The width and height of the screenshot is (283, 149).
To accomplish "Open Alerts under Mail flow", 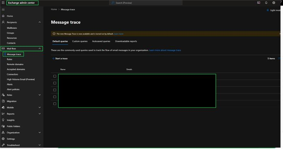I will click(x=10, y=84).
